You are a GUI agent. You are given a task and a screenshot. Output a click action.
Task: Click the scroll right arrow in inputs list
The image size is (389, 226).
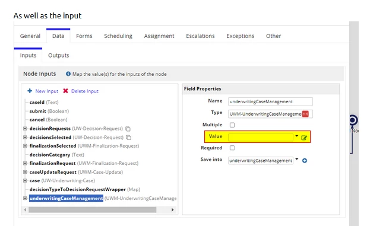172,209
